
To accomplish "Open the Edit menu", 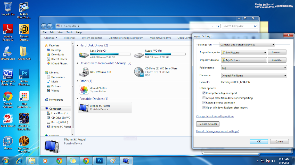I will tap(52, 32).
